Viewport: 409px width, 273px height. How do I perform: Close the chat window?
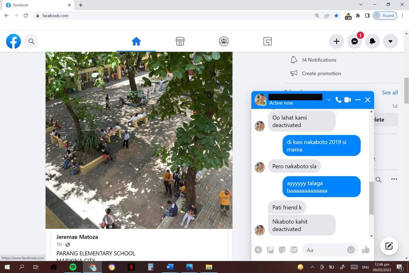click(367, 100)
